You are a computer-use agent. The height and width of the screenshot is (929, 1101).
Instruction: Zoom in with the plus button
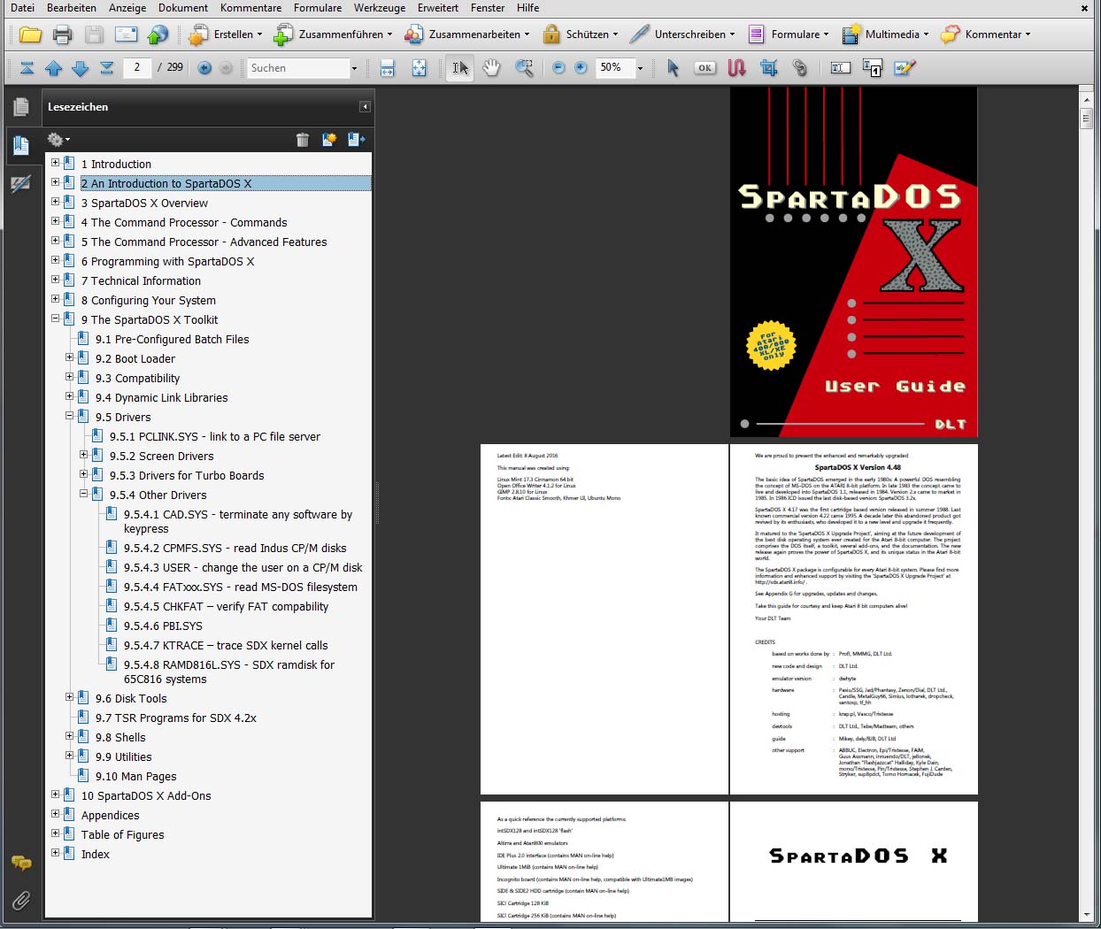point(581,68)
